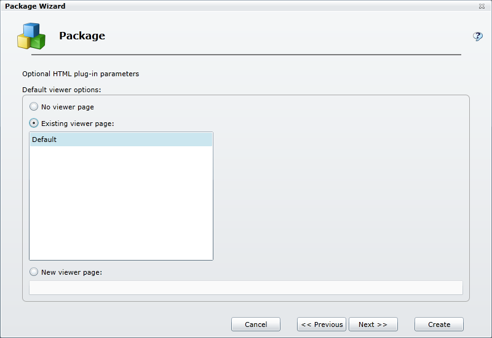Screen dimensions: 492x338
Task: Select Default in the viewer page list
Action: click(x=121, y=140)
